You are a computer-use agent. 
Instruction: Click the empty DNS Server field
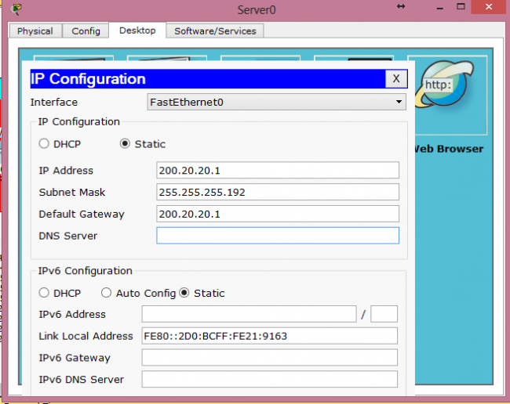click(278, 236)
